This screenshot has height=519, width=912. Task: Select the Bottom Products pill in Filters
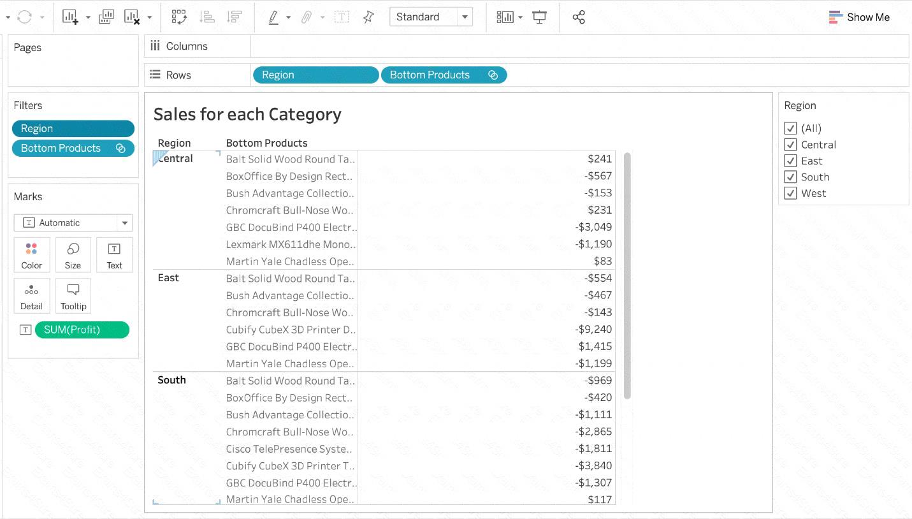coord(73,148)
